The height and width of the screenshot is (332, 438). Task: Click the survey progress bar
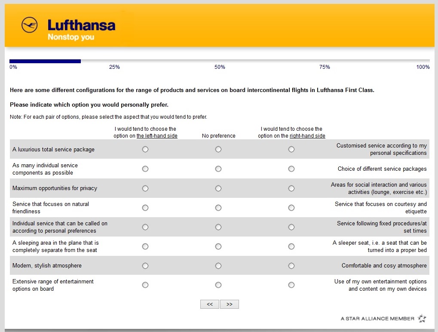219,61
